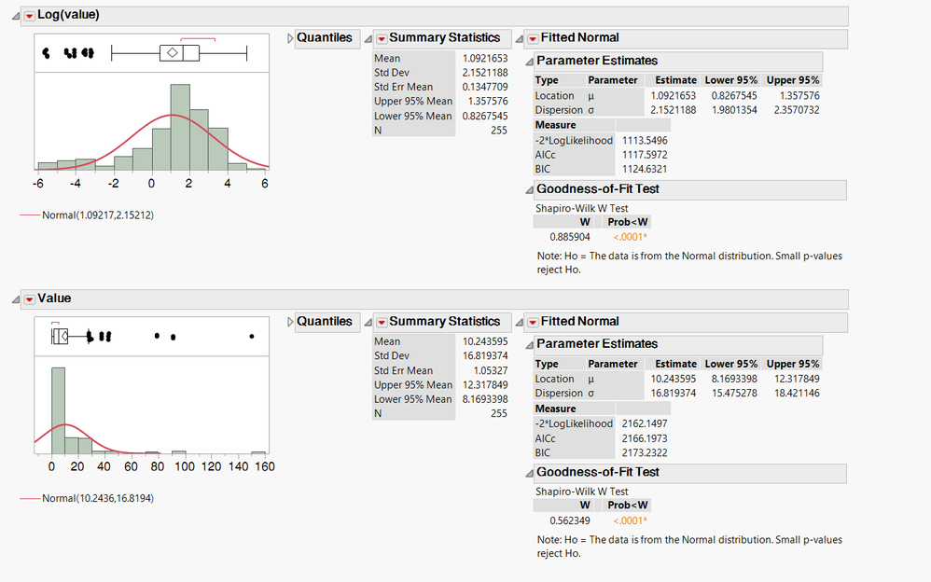This screenshot has width=931, height=582.
Task: Open Value Summary Statistics red triangle menu
Action: pyautogui.click(x=382, y=323)
